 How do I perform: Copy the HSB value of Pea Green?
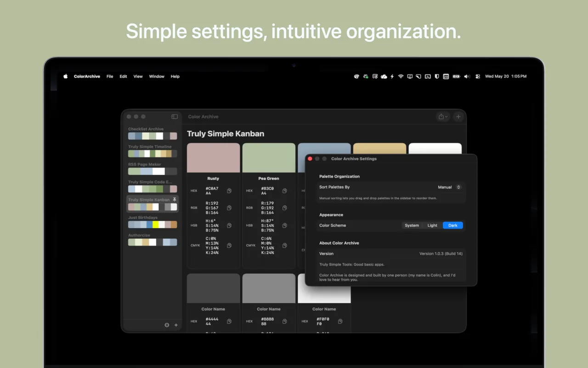[285, 225]
